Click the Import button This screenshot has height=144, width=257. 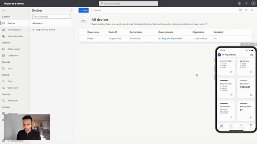pos(96,10)
